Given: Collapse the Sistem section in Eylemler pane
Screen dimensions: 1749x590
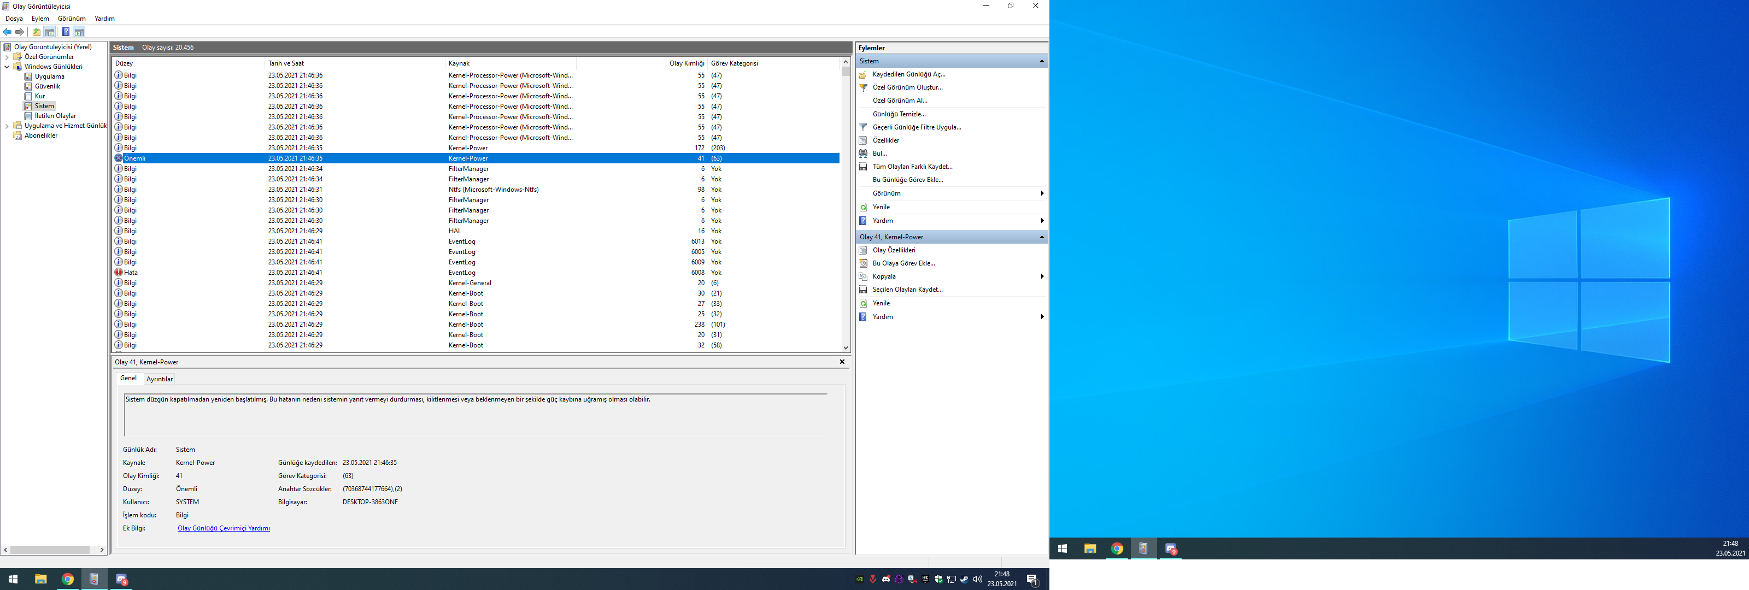Looking at the screenshot, I should 1042,61.
